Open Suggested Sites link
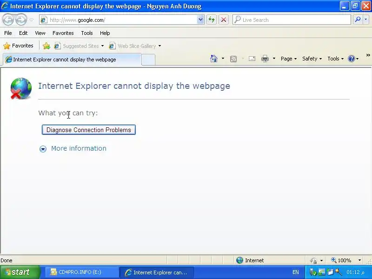Viewport: 372px width, 279px height. [76, 46]
